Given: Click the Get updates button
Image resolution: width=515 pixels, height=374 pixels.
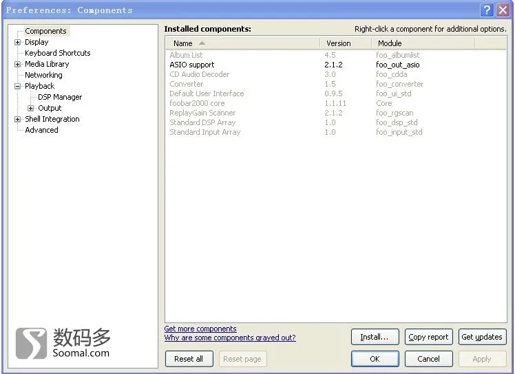Looking at the screenshot, I should point(482,337).
